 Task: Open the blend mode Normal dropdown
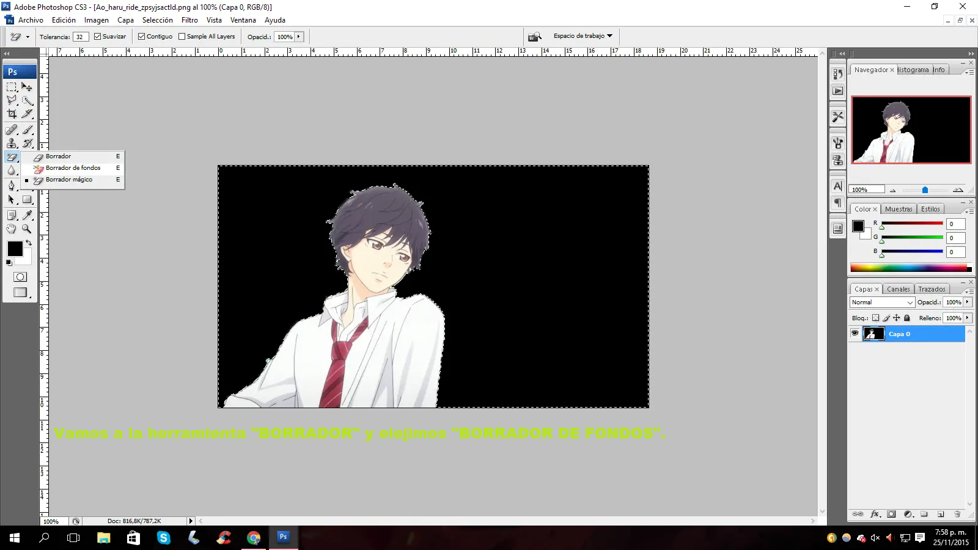click(x=882, y=302)
